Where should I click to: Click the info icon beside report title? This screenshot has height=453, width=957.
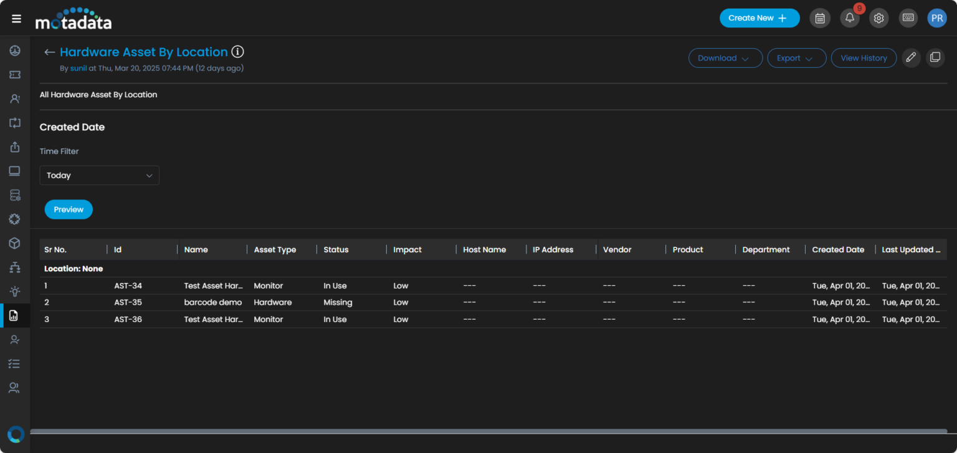pyautogui.click(x=237, y=52)
